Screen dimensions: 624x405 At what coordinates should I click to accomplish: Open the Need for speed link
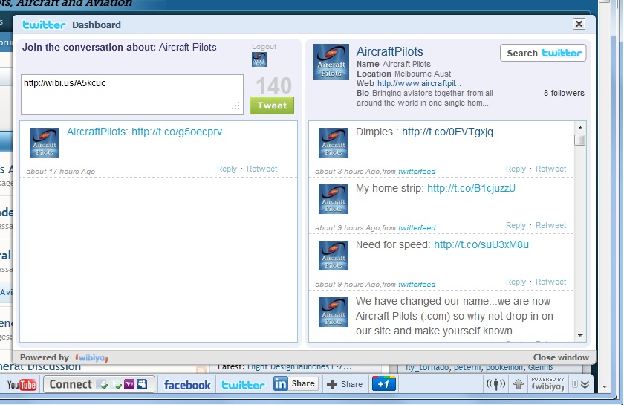[481, 245]
